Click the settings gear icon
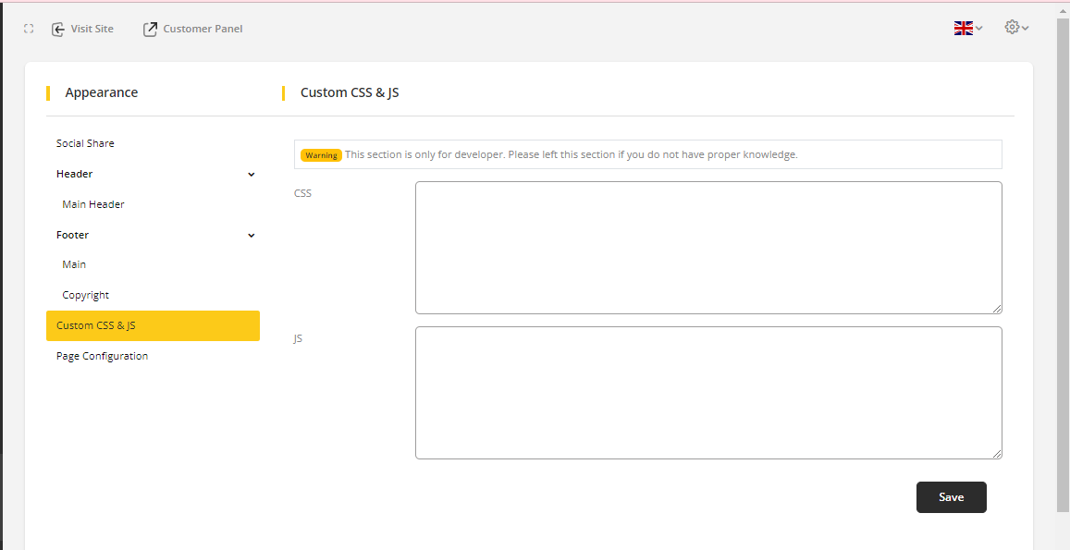 point(1012,28)
